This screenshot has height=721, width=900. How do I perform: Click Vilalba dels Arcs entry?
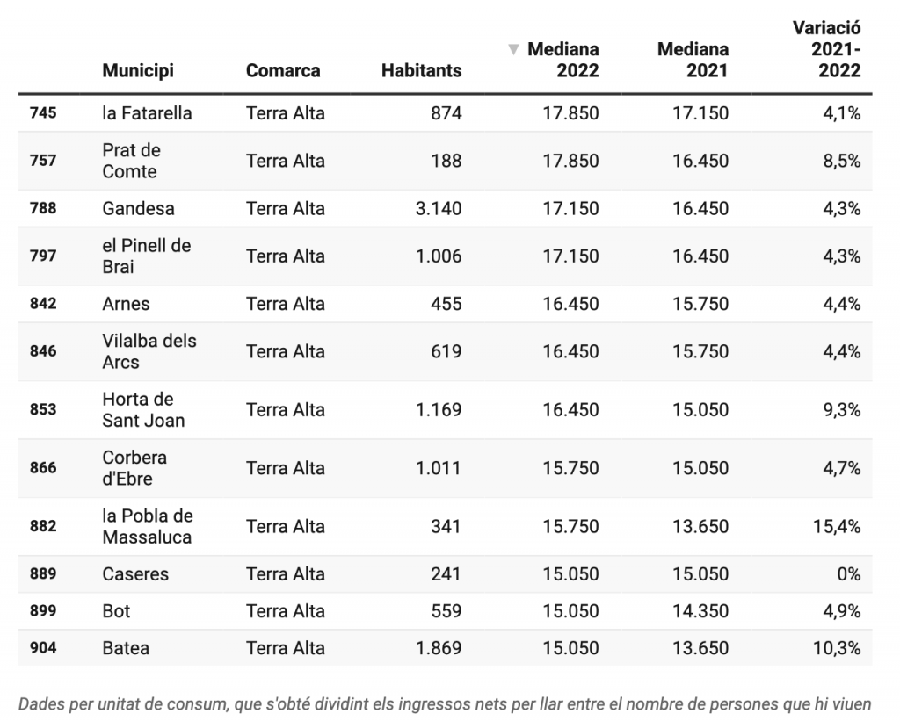coord(149,351)
